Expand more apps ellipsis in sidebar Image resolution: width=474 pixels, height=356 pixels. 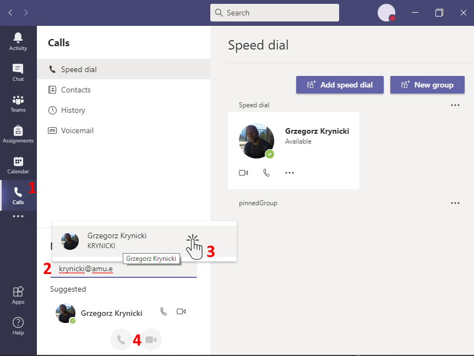click(x=18, y=216)
